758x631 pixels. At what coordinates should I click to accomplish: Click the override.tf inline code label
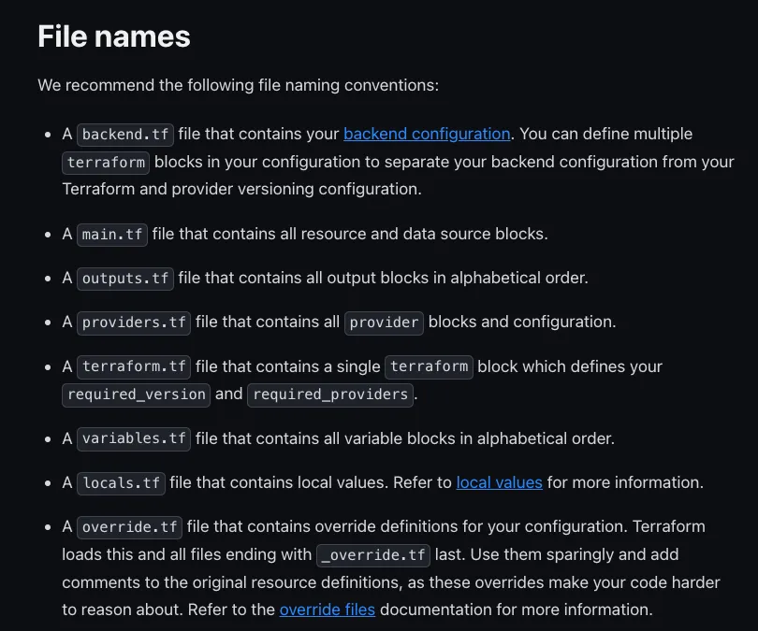pos(129,526)
